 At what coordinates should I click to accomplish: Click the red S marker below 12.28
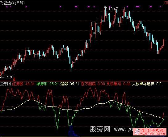click(14, 80)
